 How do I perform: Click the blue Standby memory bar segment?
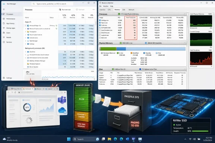[121, 49]
